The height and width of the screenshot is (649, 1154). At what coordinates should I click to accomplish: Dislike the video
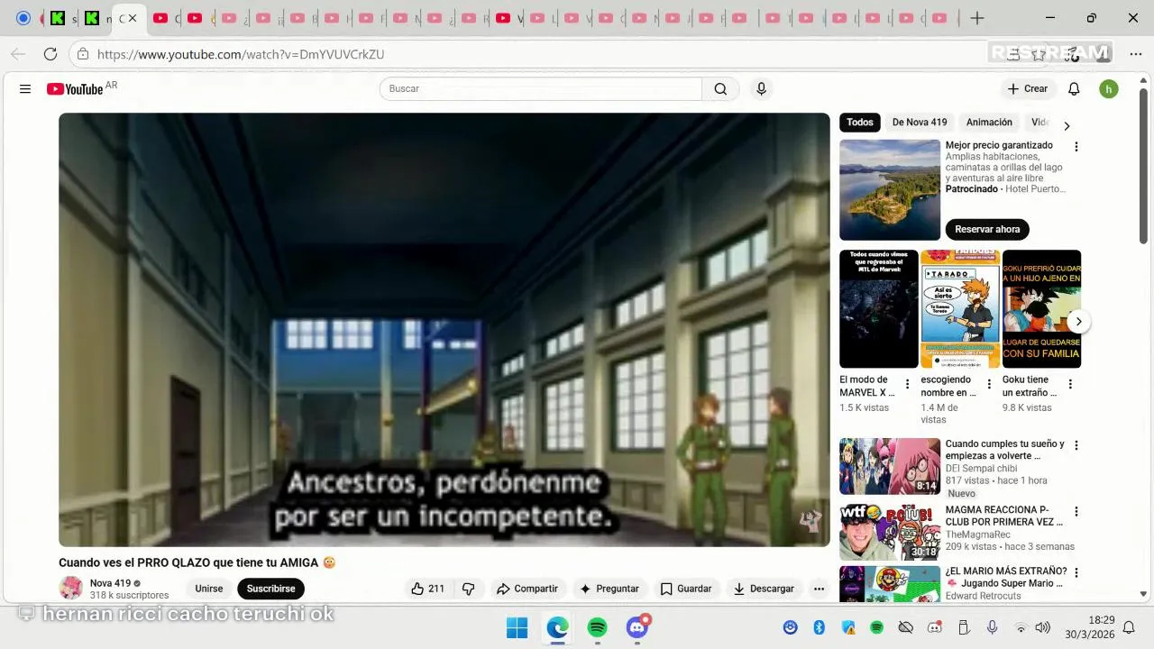pyautogui.click(x=468, y=589)
